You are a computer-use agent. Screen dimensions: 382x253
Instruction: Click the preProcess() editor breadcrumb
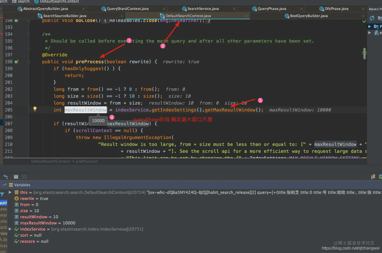(87, 161)
